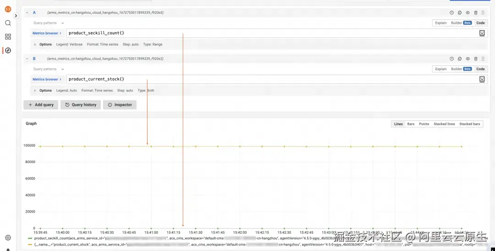Open feedback icon in product_current_stock field
Screen dimensions: 495x251
click(x=482, y=79)
